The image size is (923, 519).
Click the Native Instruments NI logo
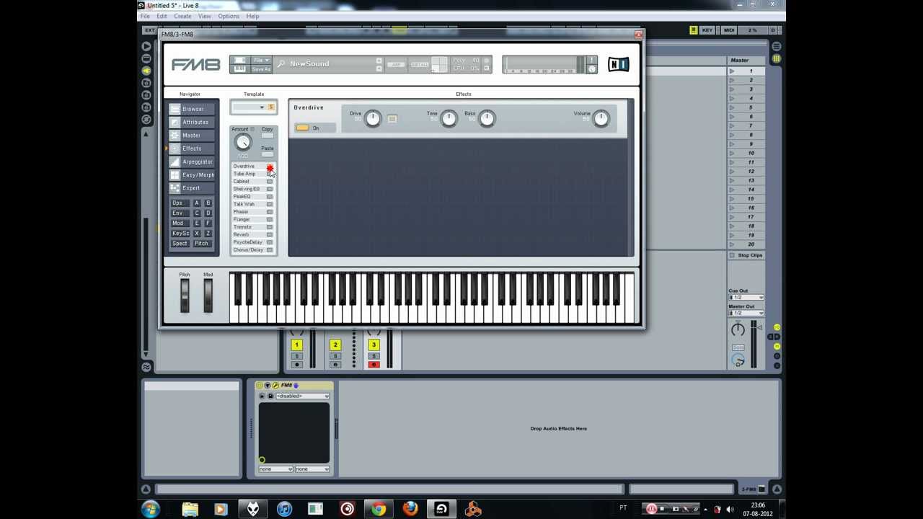[x=618, y=64]
